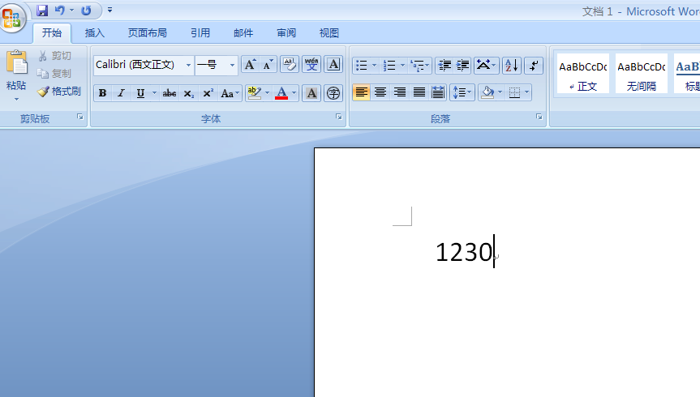Apply character border icon
Image resolution: width=700 pixels, height=397 pixels.
click(x=333, y=65)
